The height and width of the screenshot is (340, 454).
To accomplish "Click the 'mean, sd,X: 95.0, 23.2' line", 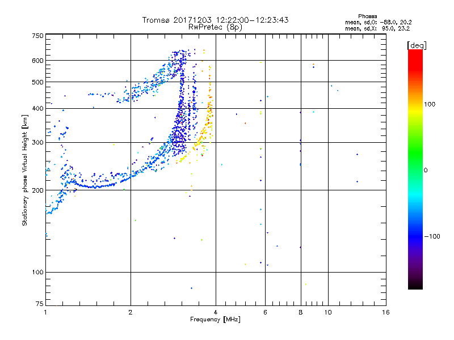I will pyautogui.click(x=377, y=28).
